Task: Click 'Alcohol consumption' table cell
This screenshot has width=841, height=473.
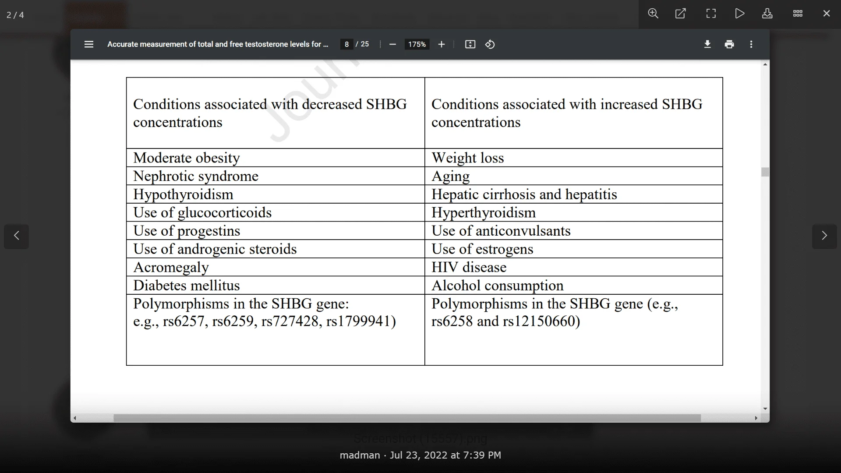Action: (x=574, y=286)
